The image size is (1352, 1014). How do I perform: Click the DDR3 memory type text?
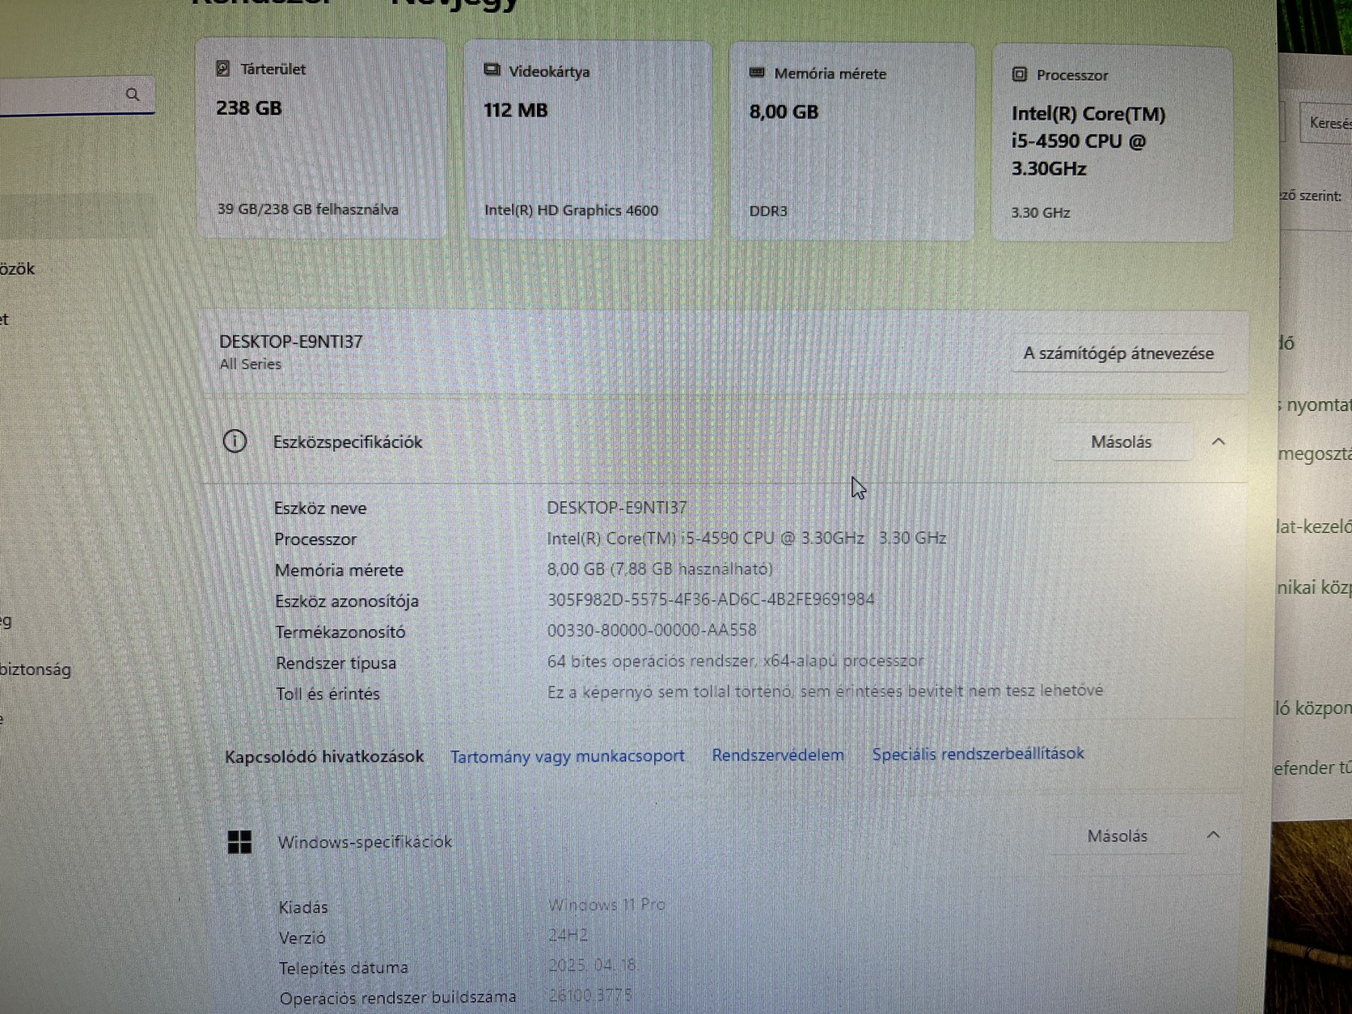(767, 211)
